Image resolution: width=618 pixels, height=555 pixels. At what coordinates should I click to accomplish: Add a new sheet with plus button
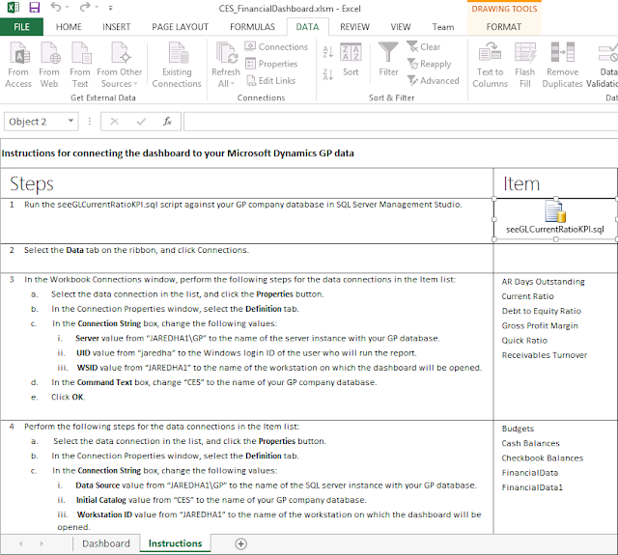tap(240, 544)
